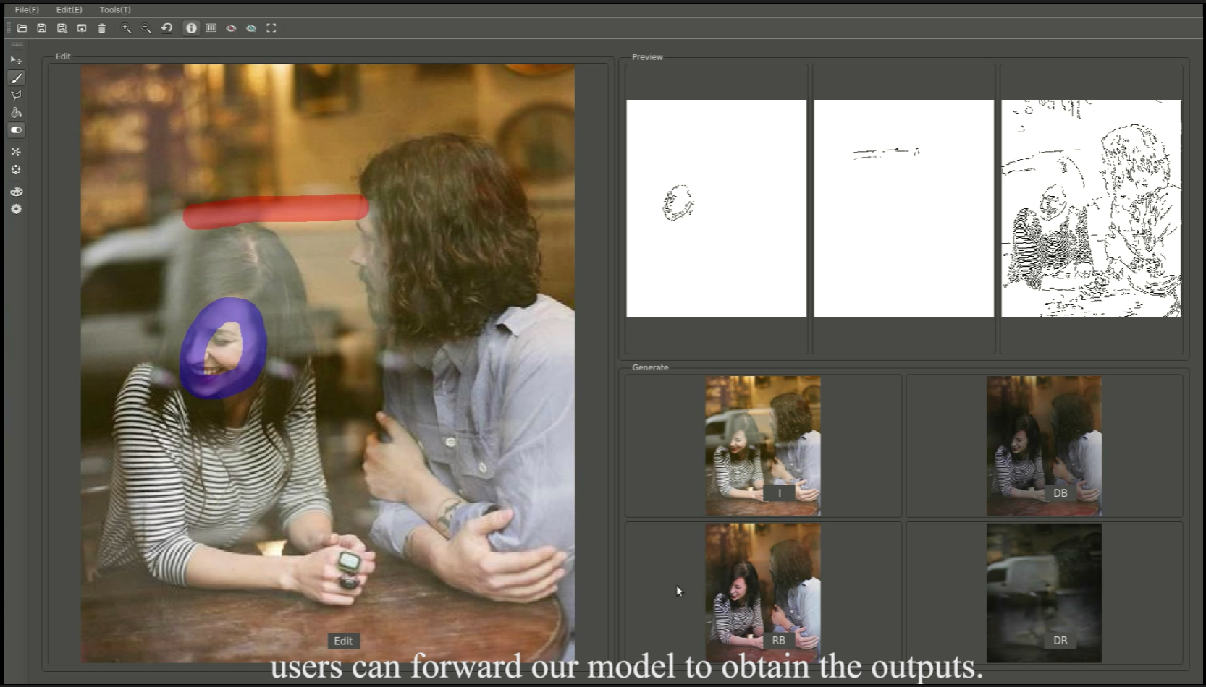
Task: Click the trash delete icon
Action: [102, 28]
